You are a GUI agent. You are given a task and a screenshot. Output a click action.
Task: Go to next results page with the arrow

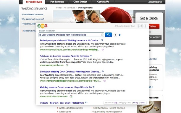(120, 35)
